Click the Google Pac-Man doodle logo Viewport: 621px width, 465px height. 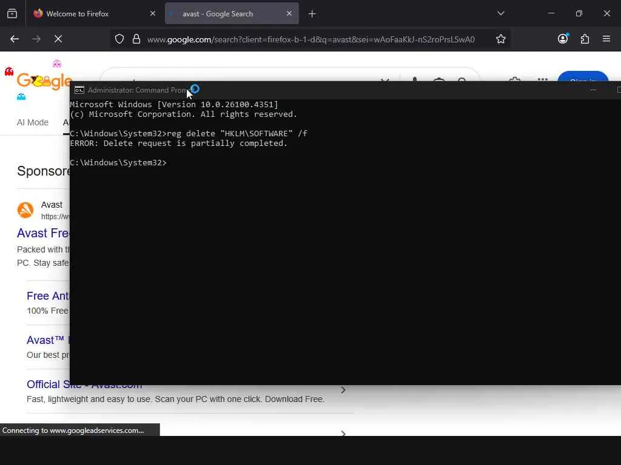click(44, 81)
